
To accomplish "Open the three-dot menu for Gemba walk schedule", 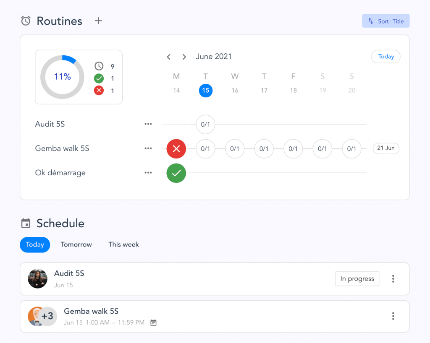I will (393, 316).
